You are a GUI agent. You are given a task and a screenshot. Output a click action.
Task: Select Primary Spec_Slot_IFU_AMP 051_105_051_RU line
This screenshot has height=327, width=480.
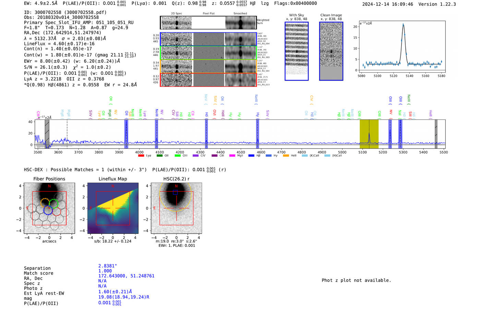[79, 23]
